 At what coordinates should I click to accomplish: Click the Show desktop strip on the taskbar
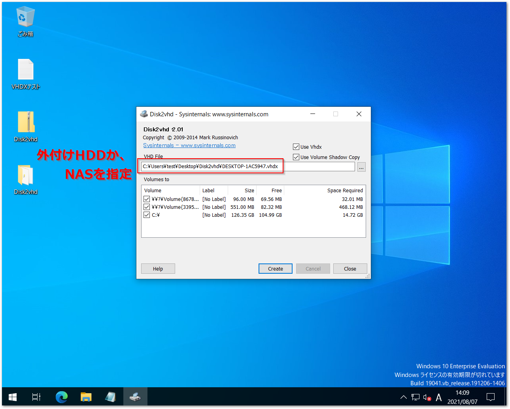coord(506,397)
